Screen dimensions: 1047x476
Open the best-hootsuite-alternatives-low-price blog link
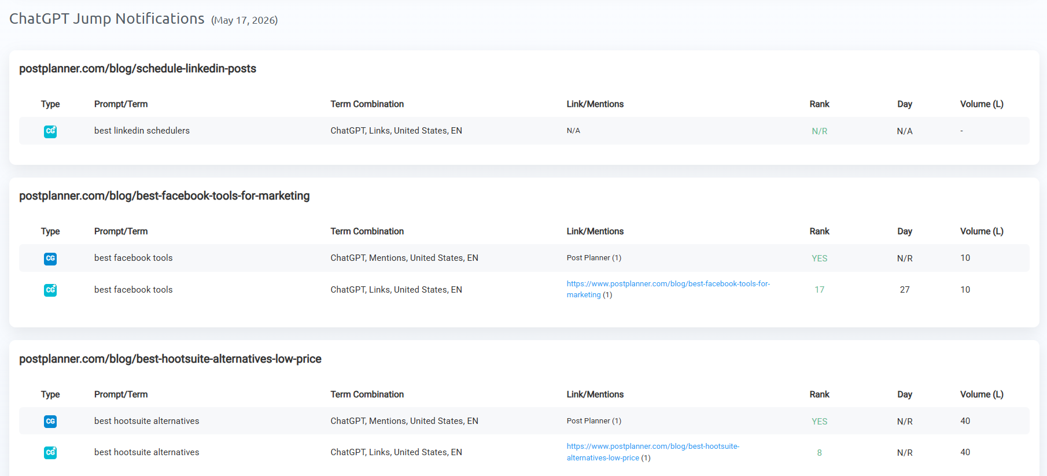coord(653,452)
